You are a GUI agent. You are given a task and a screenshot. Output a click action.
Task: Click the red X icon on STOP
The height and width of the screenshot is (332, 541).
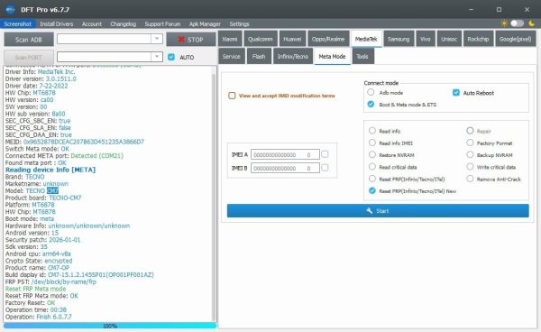[x=181, y=40]
